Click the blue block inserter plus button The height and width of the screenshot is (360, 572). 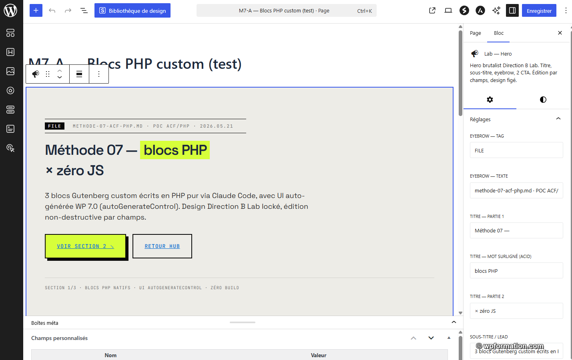click(x=36, y=10)
